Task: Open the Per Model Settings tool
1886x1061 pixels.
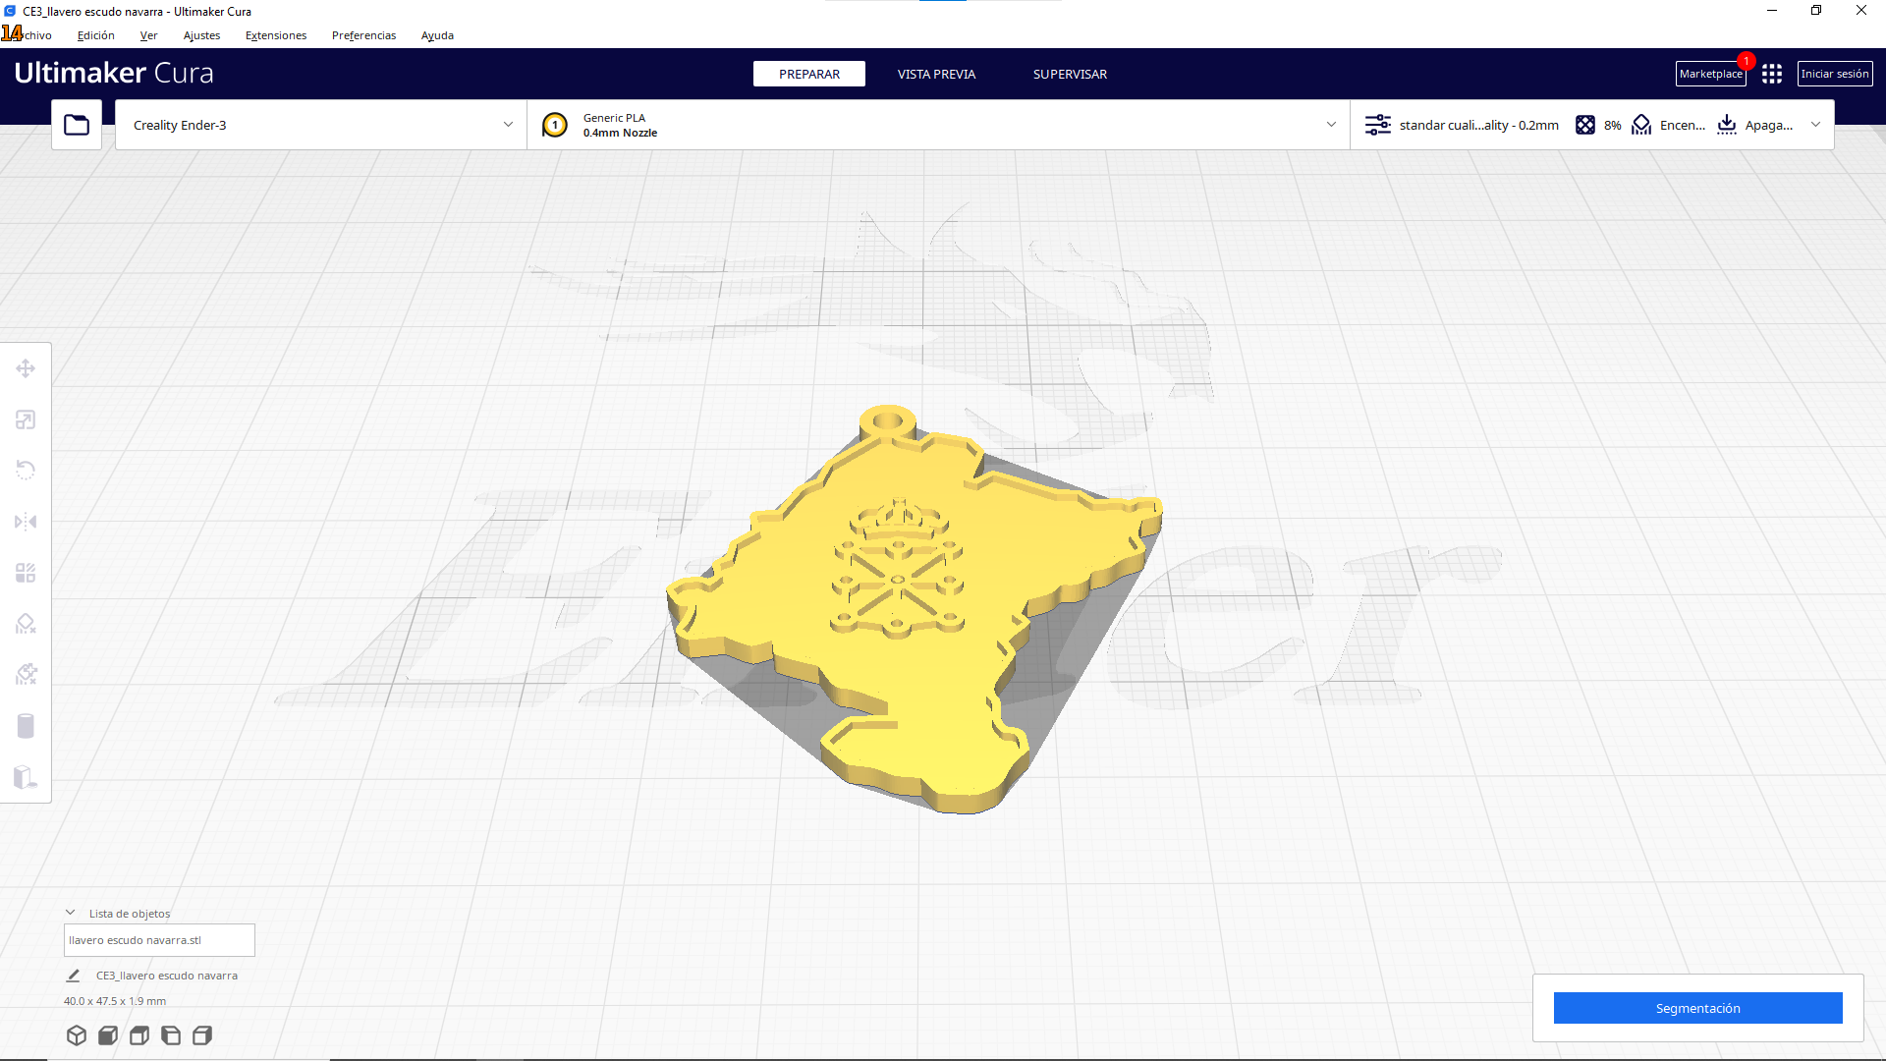Action: (26, 573)
